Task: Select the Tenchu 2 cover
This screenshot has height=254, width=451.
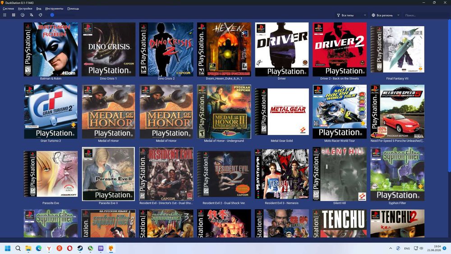Action: click(397, 223)
